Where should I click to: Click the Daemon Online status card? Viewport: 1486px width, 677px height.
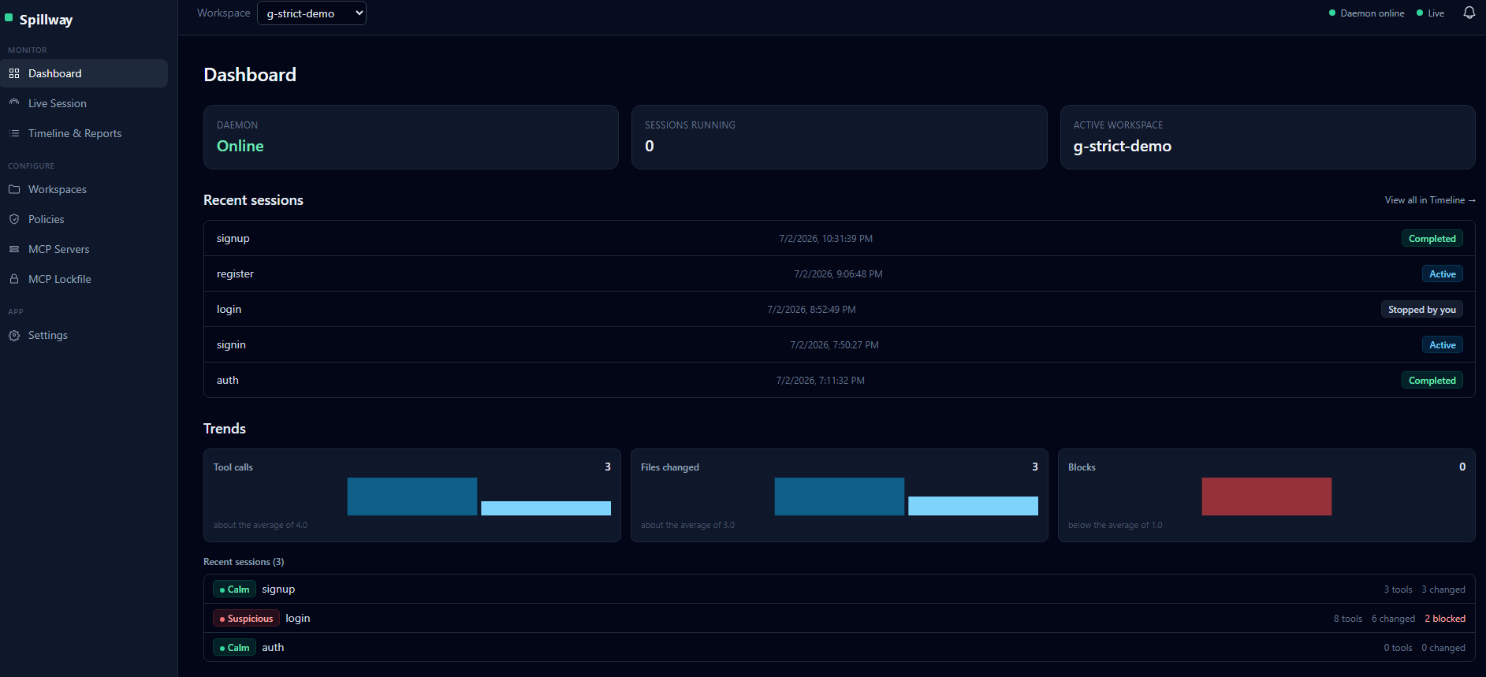(411, 137)
